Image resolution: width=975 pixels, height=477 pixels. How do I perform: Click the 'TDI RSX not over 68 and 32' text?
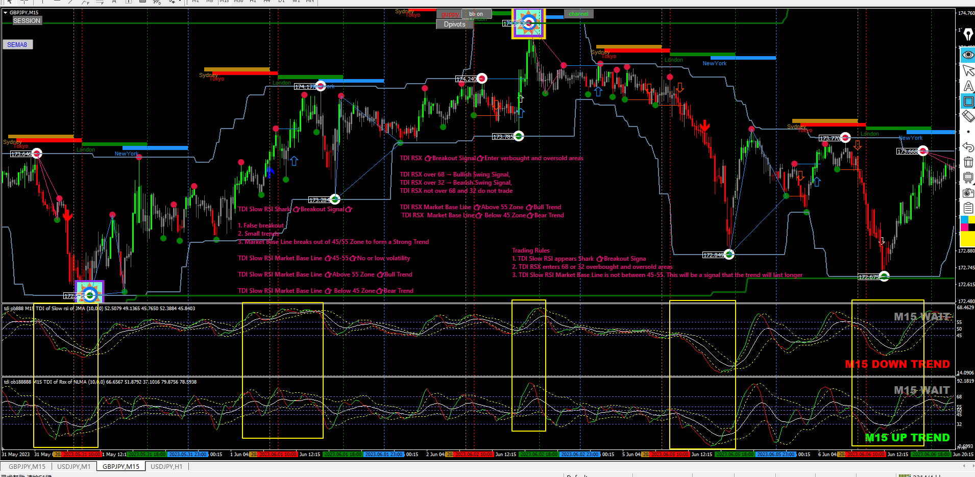(456, 191)
